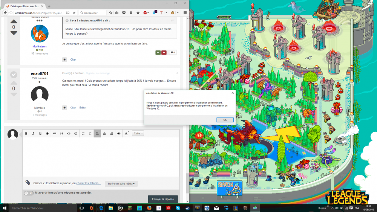Click Citer on enzo6701's post
The image size is (377, 212).
(x=73, y=108)
